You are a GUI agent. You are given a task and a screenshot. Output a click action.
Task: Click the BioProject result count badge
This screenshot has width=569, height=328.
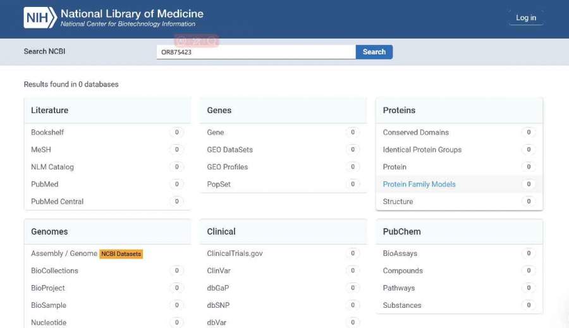pyautogui.click(x=176, y=288)
